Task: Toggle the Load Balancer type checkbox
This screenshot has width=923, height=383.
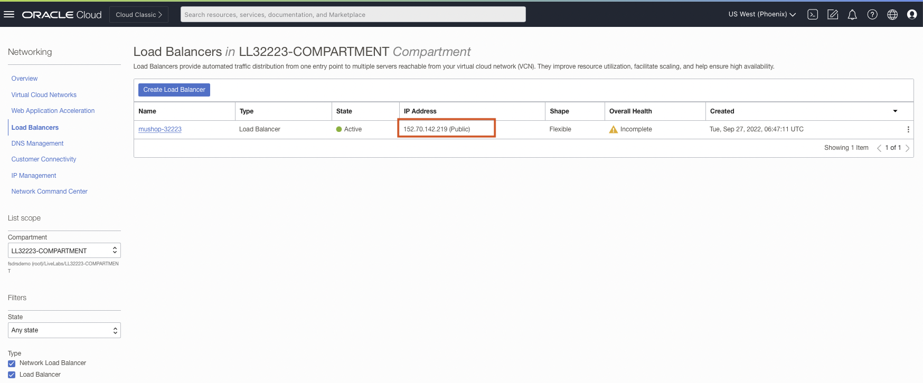Action: [12, 375]
